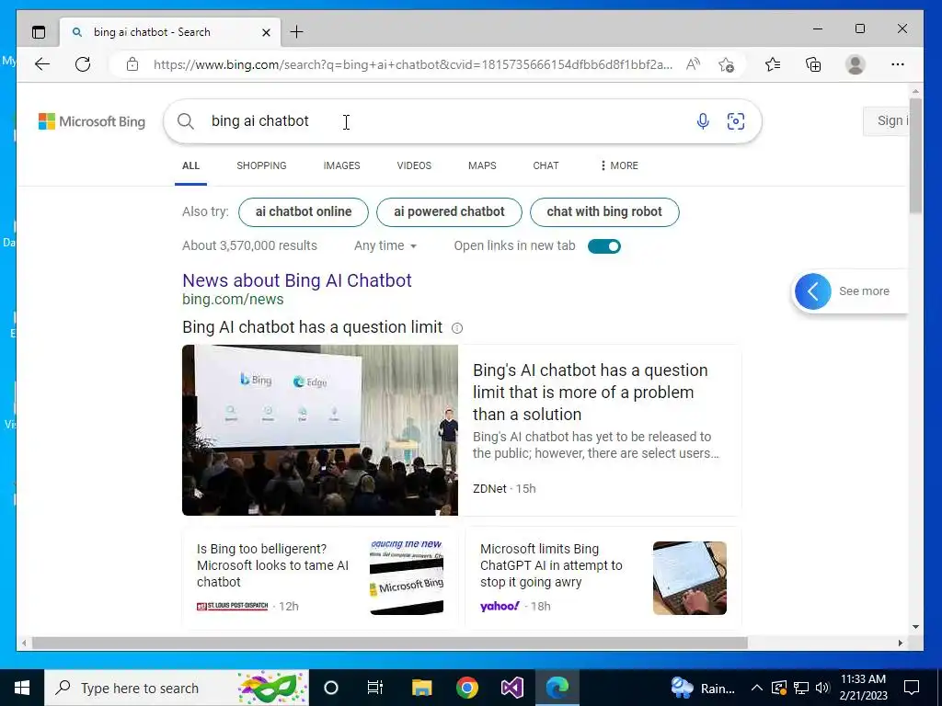This screenshot has height=706, width=942.
Task: Launch Google Chrome from taskbar
Action: pyautogui.click(x=466, y=688)
